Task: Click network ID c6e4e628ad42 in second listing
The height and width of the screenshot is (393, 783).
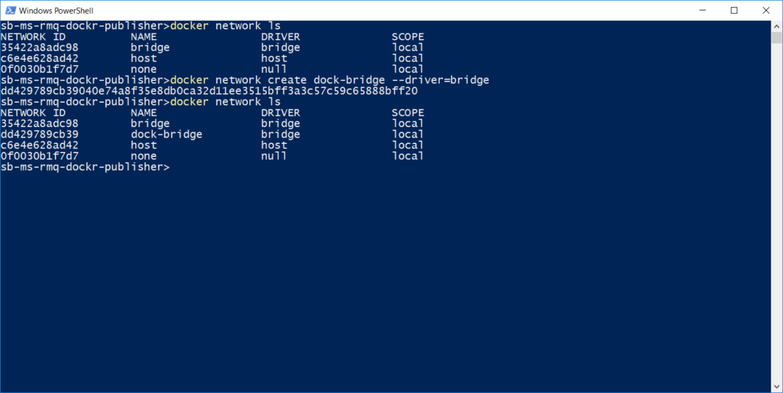Action: [x=39, y=145]
